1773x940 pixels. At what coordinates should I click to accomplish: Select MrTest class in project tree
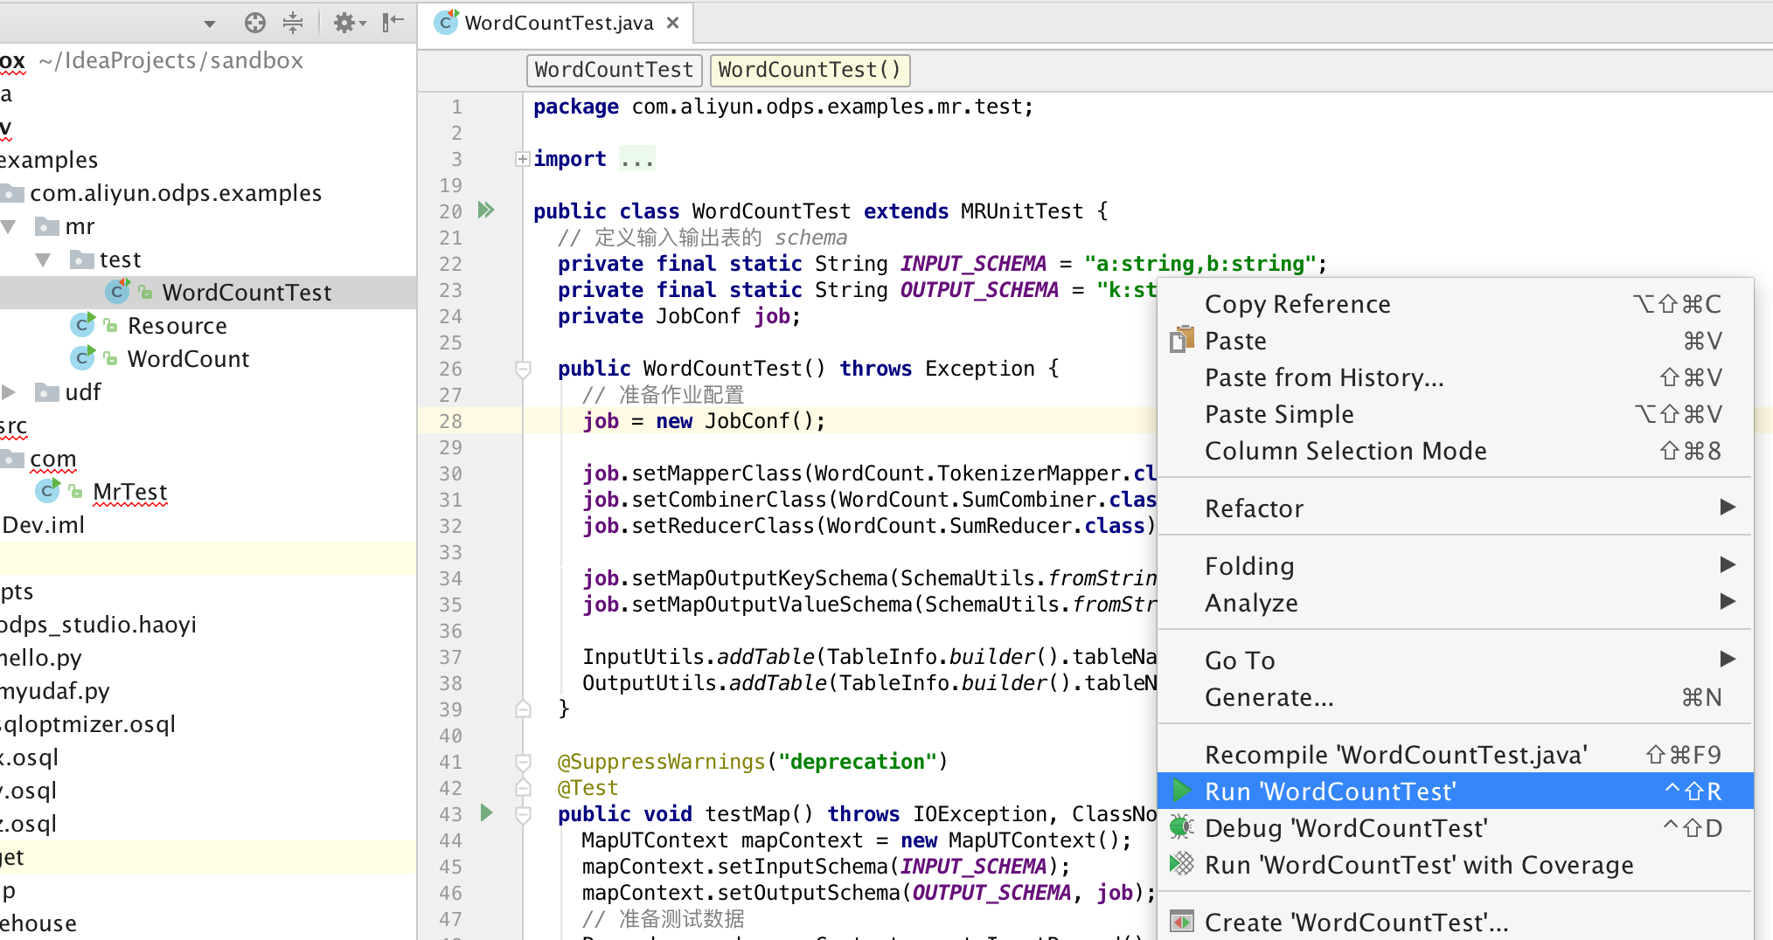(129, 492)
